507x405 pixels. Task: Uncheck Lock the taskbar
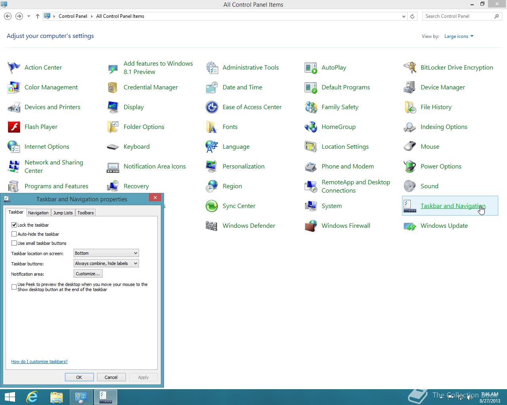(x=14, y=225)
